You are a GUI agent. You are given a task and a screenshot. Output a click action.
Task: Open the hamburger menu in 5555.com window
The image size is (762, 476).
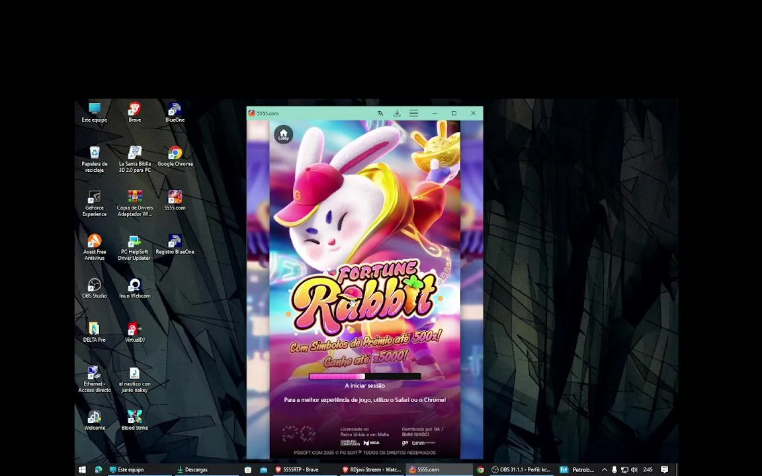(413, 113)
